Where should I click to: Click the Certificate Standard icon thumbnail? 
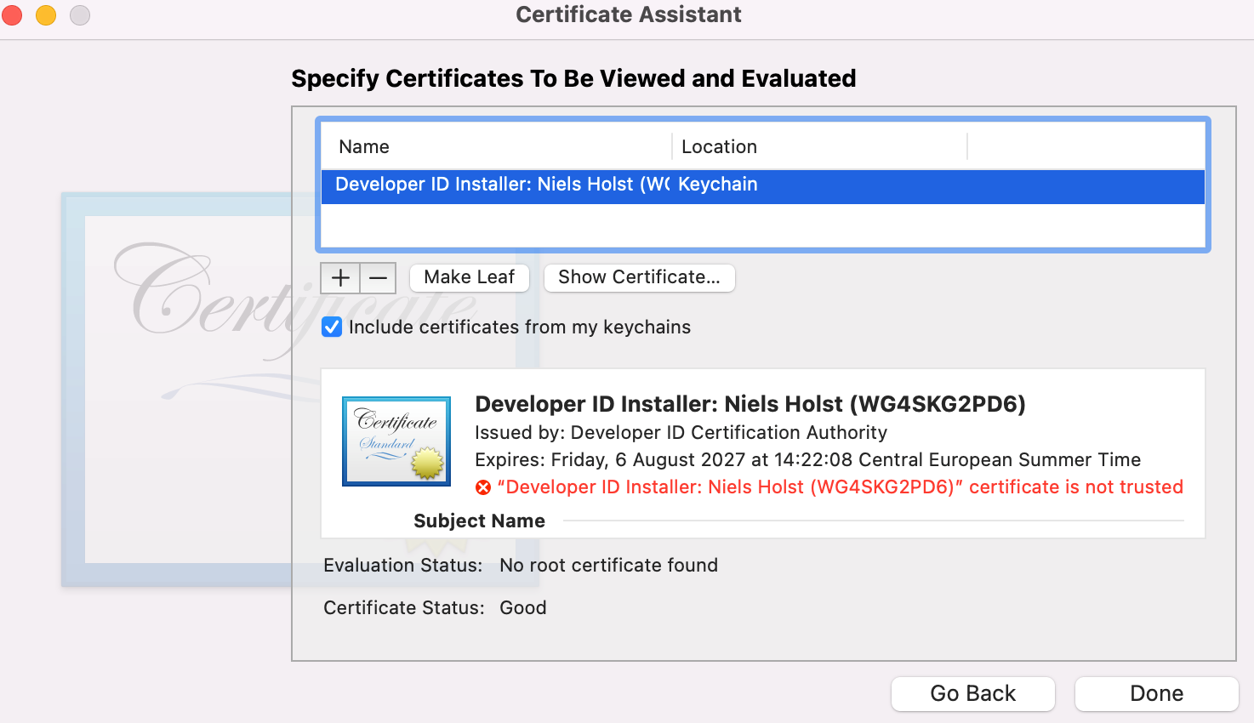(x=396, y=441)
